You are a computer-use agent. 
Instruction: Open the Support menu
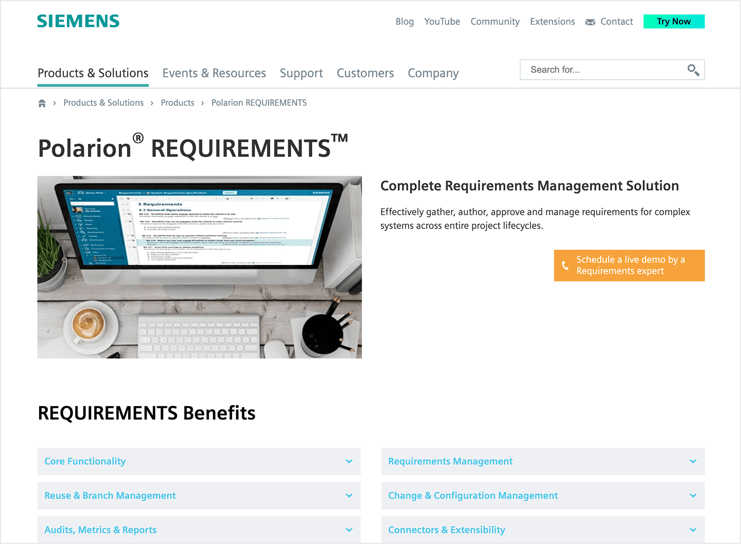click(x=301, y=73)
